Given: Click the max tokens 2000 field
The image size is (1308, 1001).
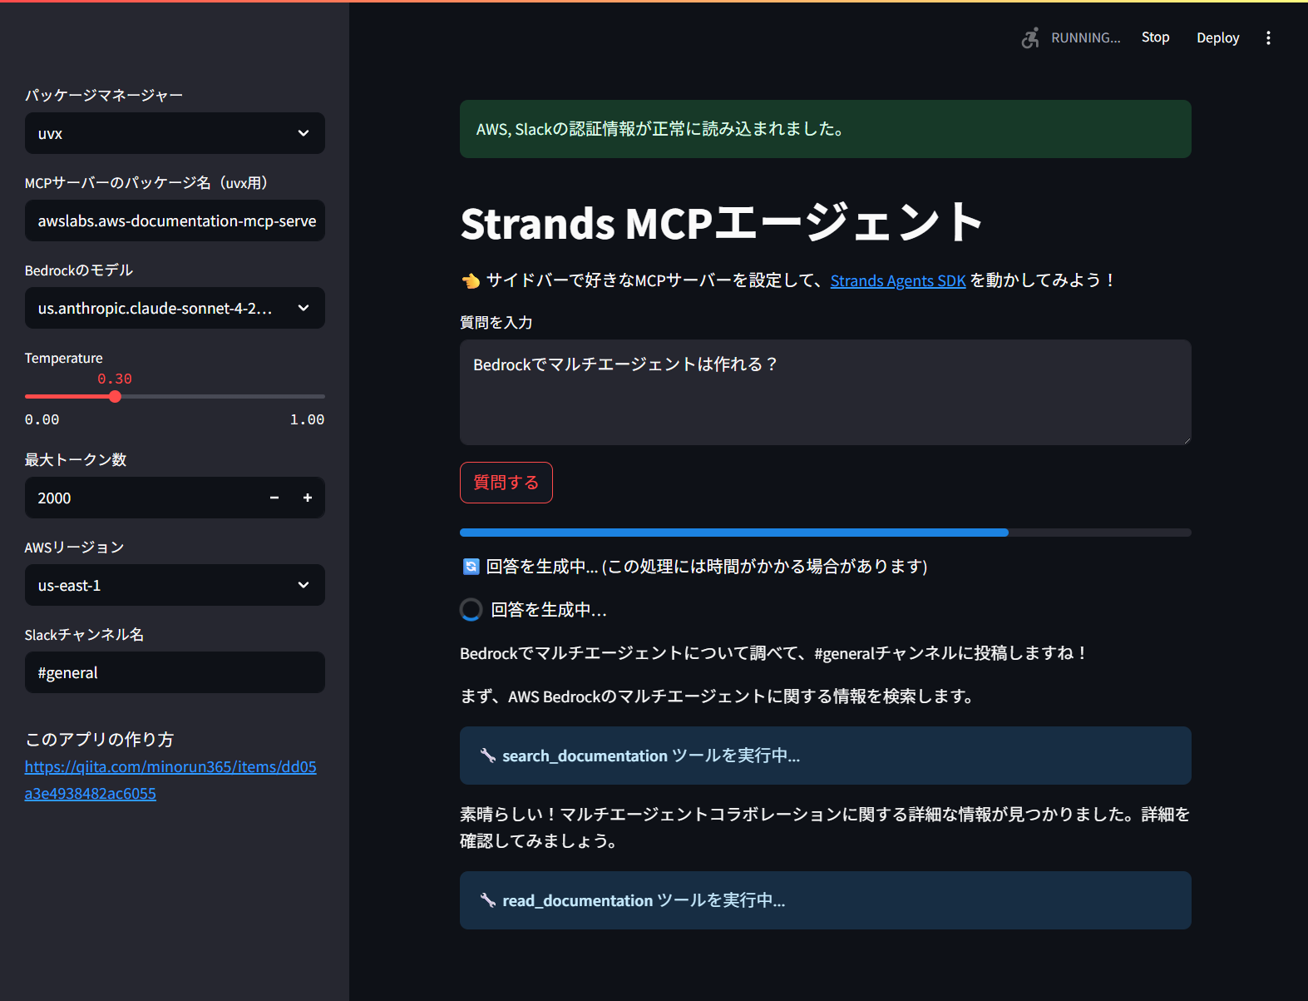Looking at the screenshot, I should pos(141,498).
